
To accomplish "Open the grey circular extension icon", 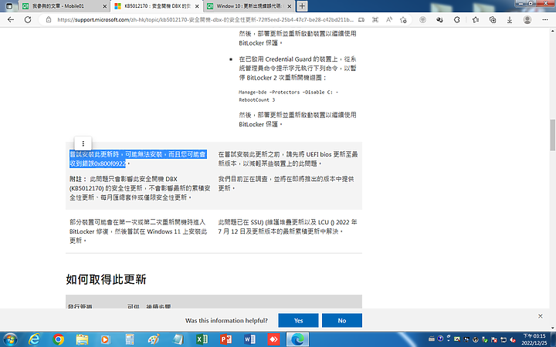I will pos(422,20).
